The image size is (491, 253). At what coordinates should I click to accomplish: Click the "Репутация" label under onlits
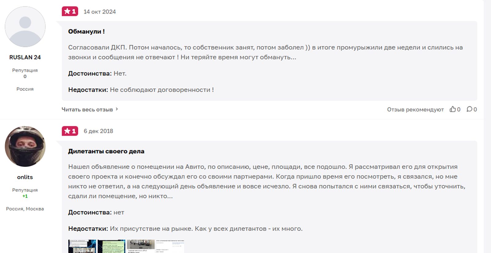(x=25, y=190)
